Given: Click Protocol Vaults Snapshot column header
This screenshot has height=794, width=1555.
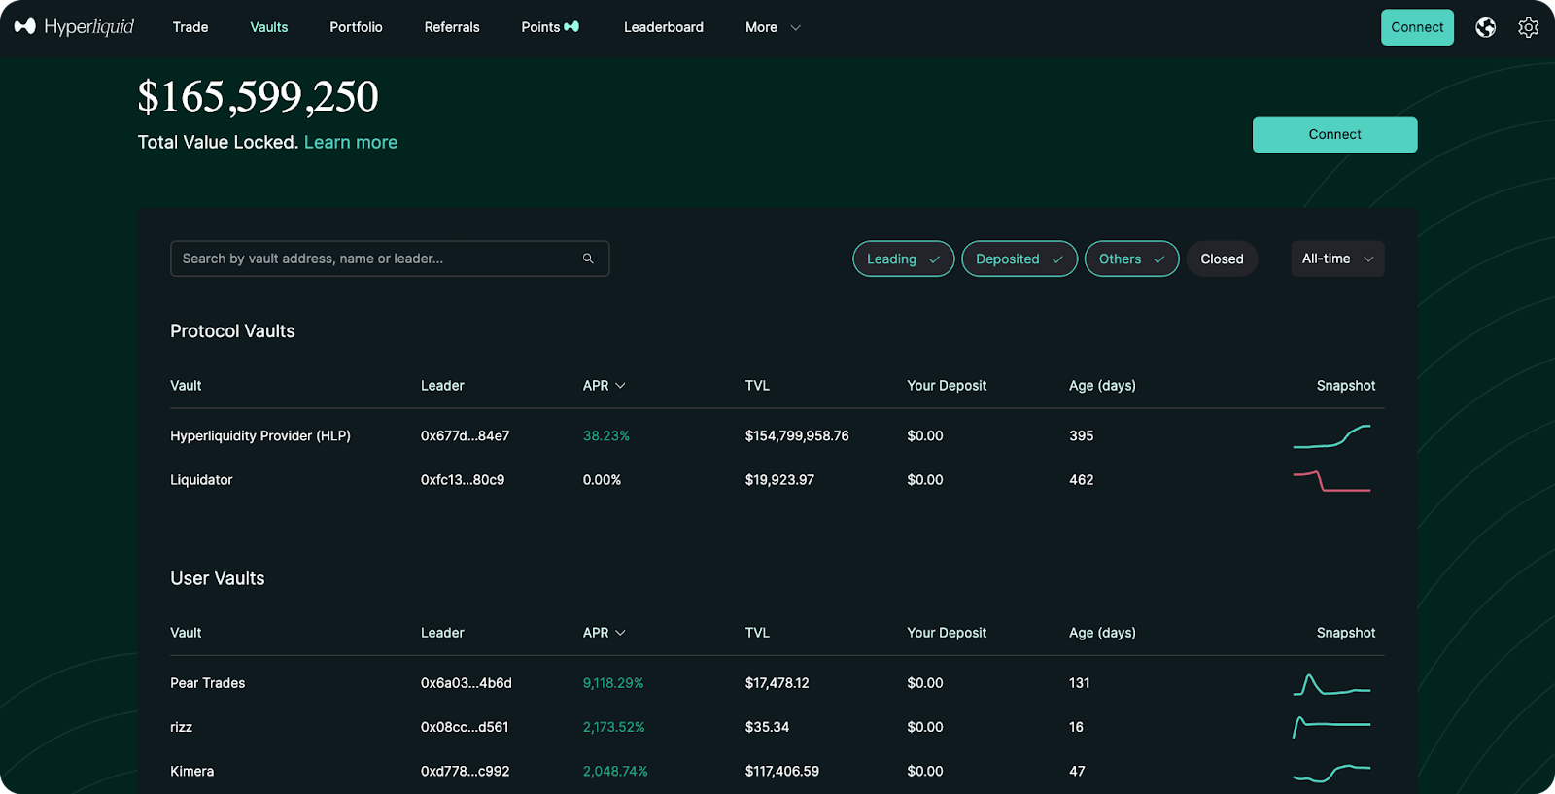Looking at the screenshot, I should tap(1346, 386).
